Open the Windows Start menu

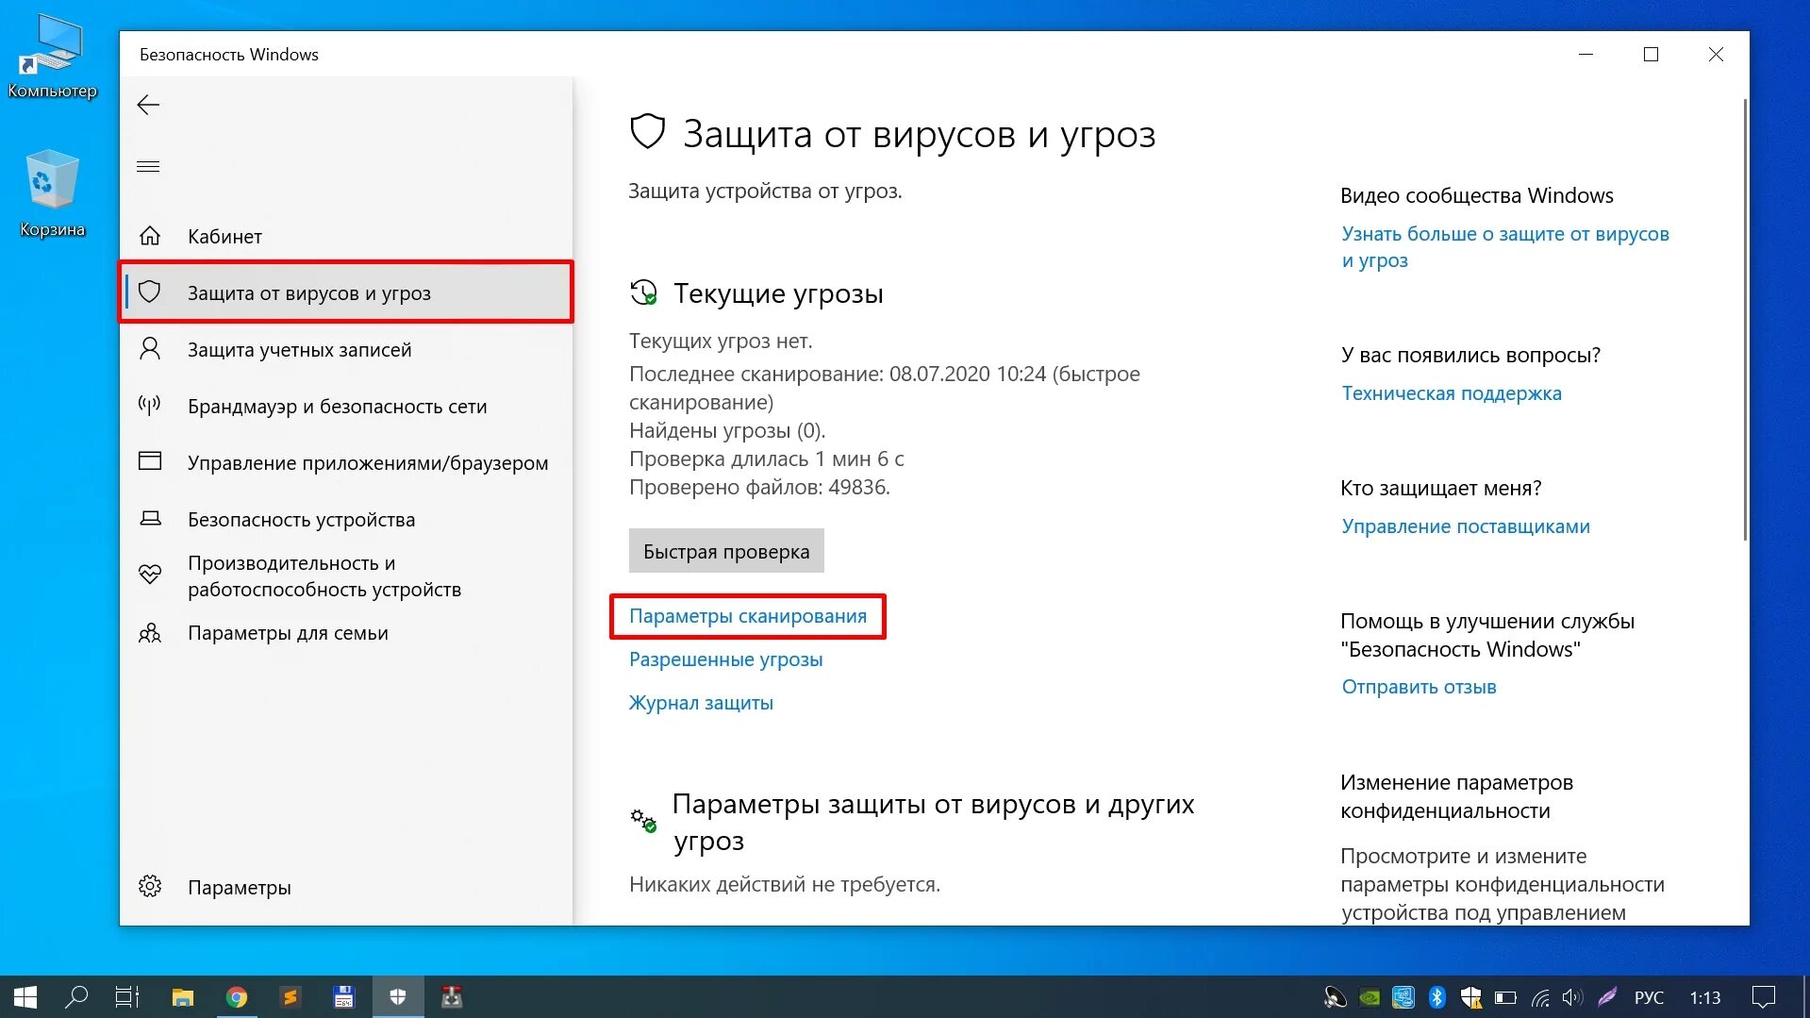[25, 997]
